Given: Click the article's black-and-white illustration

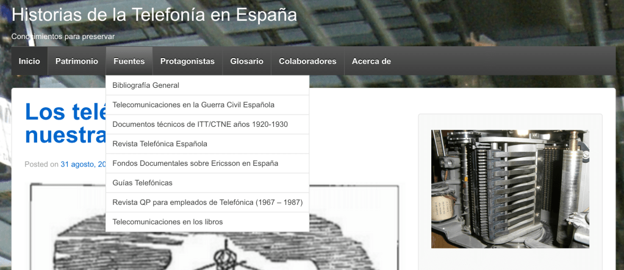Looking at the screenshot, I should click(67, 226).
